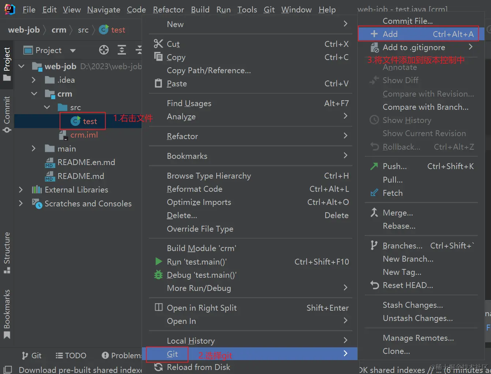Open the Build menu

click(x=200, y=10)
